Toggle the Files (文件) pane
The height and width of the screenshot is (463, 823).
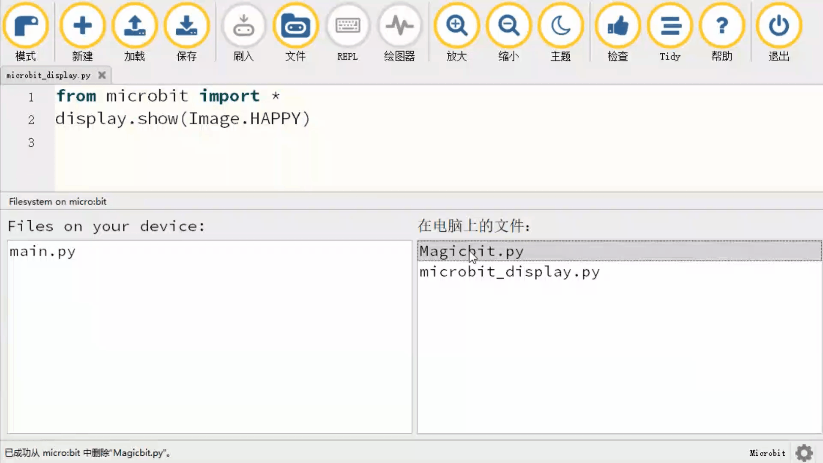pyautogui.click(x=295, y=32)
